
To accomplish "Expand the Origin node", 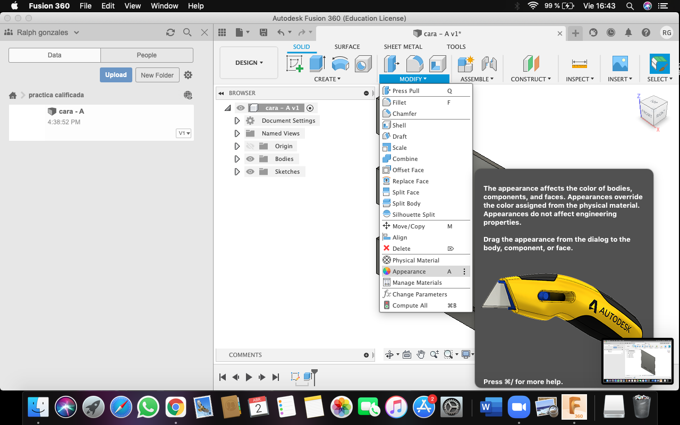I will click(x=237, y=146).
